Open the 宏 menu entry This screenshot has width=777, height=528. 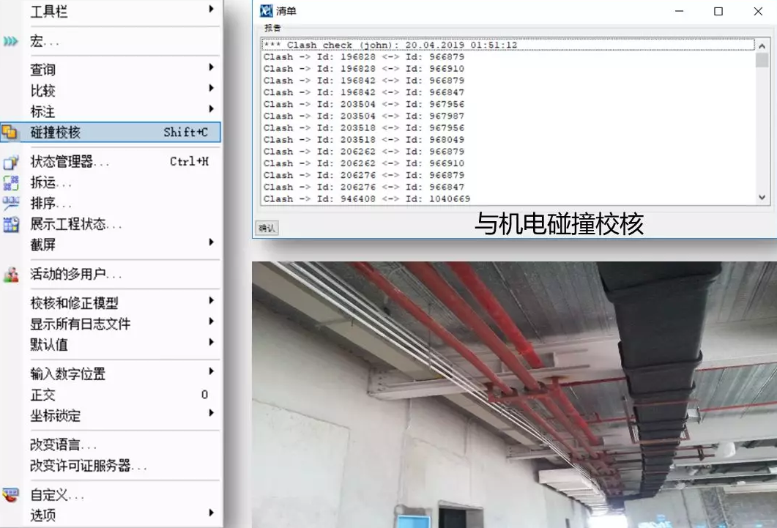(x=111, y=41)
